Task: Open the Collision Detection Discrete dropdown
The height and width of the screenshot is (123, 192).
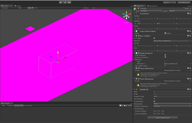Action: click(172, 106)
